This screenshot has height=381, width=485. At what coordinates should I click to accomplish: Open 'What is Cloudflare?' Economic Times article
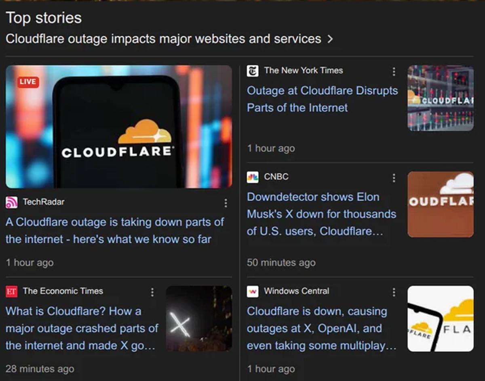click(x=82, y=329)
